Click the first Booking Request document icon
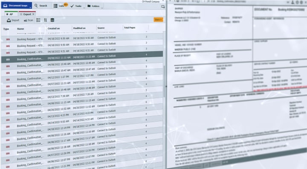The width and height of the screenshot is (307, 169). click(x=8, y=39)
